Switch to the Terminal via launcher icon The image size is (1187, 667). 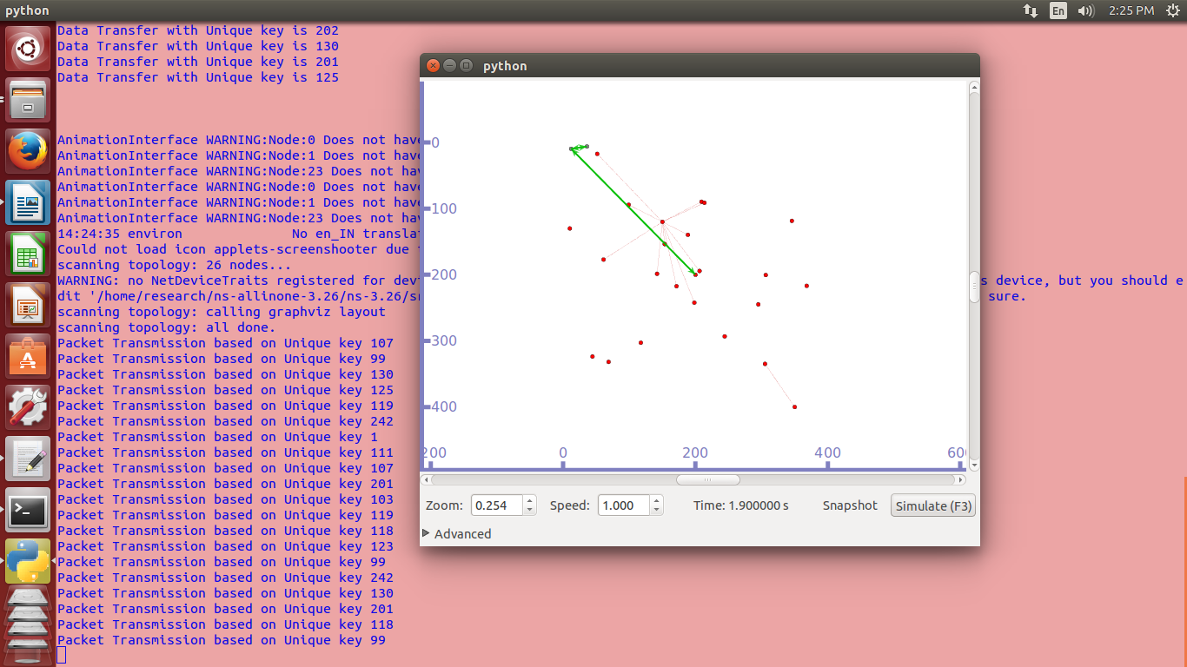click(x=28, y=510)
